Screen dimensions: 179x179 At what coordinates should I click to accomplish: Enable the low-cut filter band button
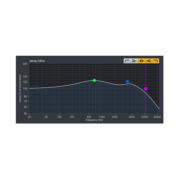[127, 61]
